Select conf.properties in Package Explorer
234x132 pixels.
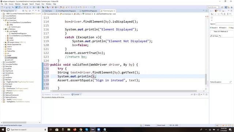point(12,58)
